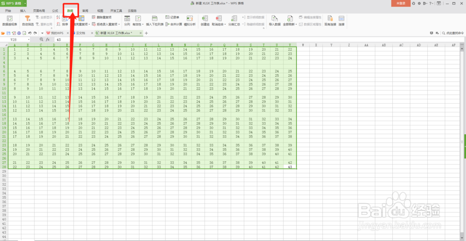Sort descending with the Z-A icon
466x241 pixels.
click(58, 24)
